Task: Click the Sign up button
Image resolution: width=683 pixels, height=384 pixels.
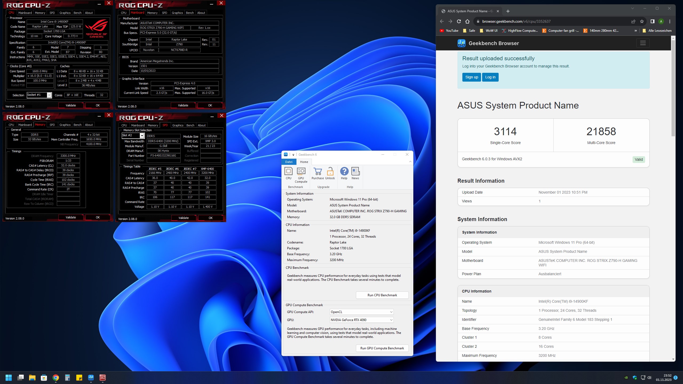Action: (471, 77)
